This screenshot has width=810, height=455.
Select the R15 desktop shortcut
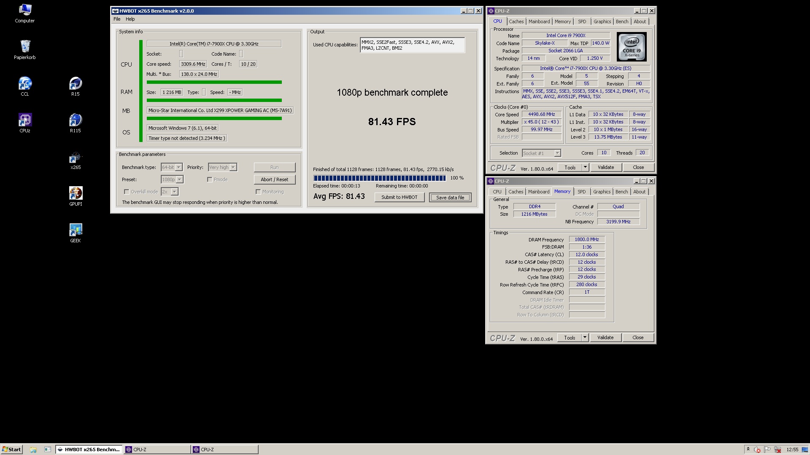coord(75,86)
